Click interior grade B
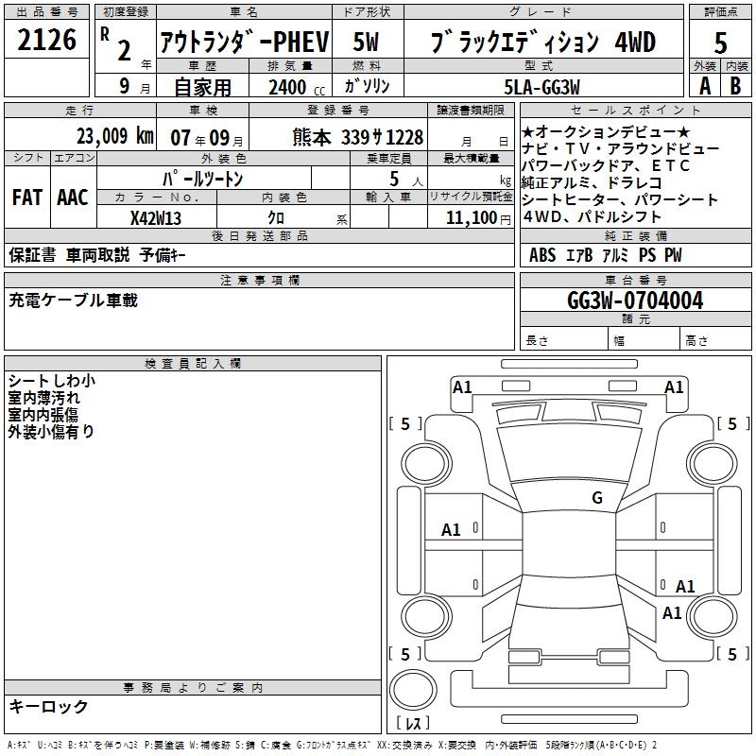The image size is (756, 756). pos(735,86)
